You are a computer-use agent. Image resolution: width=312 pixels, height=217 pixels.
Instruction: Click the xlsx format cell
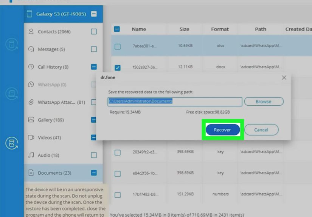point(220,46)
